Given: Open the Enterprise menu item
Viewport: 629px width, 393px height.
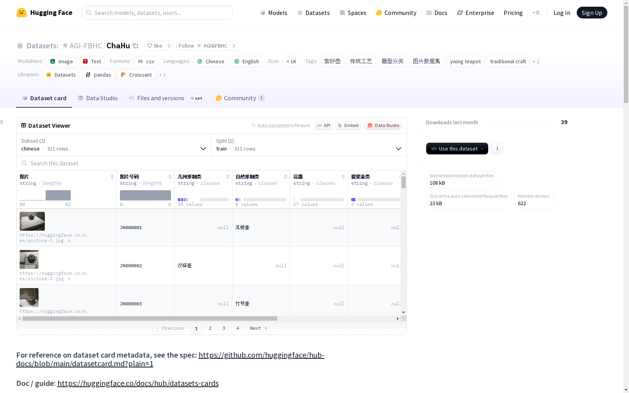Looking at the screenshot, I should coord(476,13).
